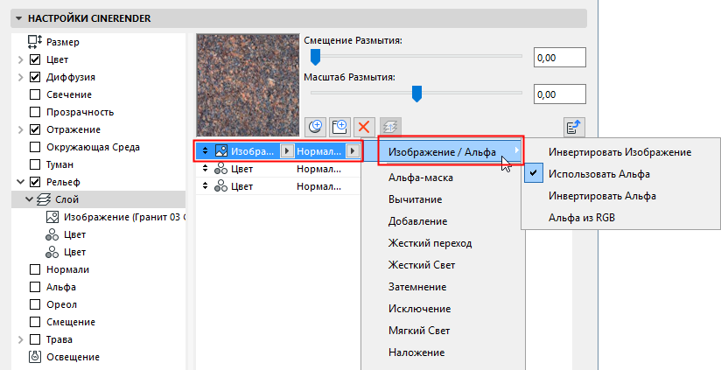Disable the Отражение checkbox
Image resolution: width=721 pixels, height=370 pixels.
[35, 129]
